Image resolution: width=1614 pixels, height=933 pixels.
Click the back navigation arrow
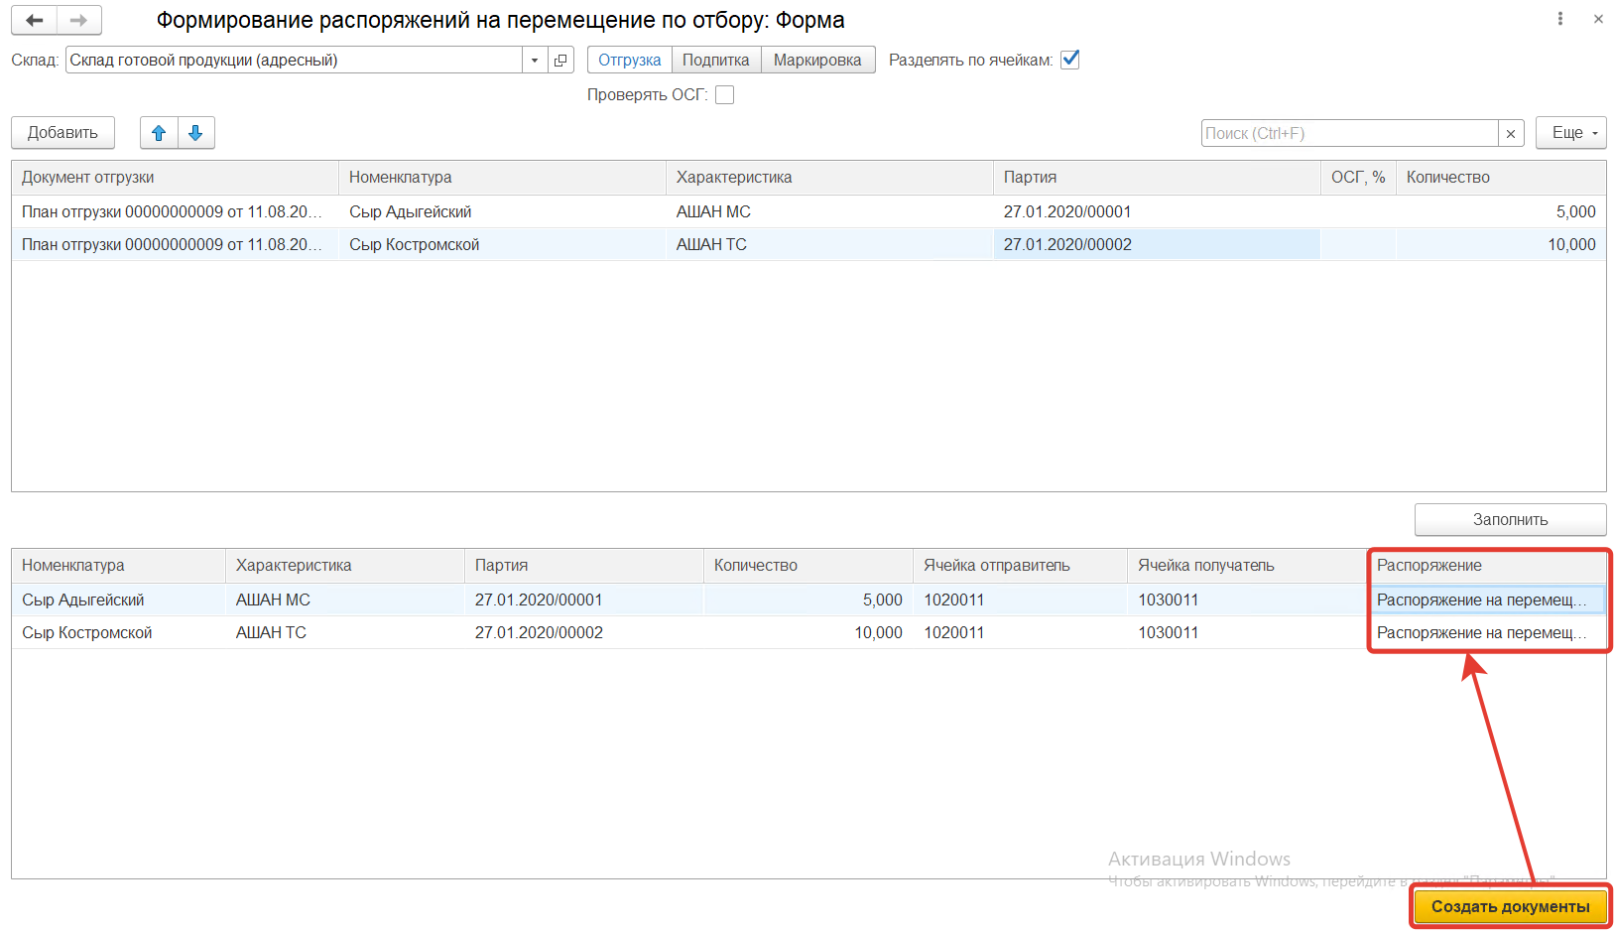[x=34, y=20]
